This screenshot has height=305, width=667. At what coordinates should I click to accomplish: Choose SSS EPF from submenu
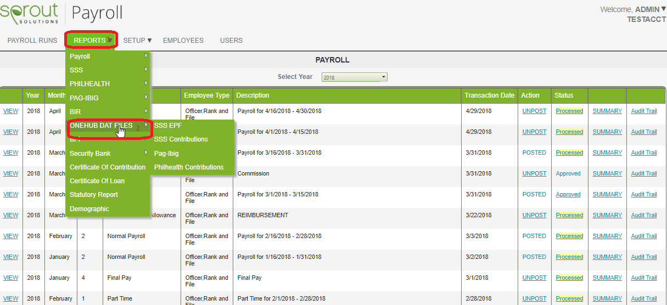click(x=192, y=126)
